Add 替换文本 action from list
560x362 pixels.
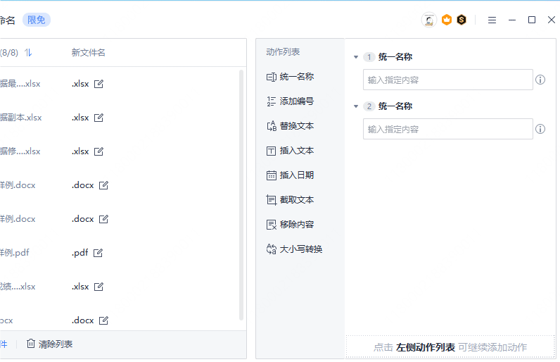click(x=290, y=126)
